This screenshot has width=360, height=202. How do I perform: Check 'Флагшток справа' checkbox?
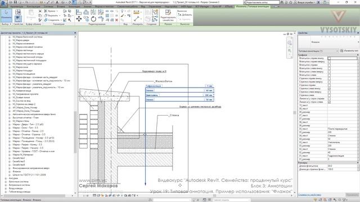click(329, 65)
